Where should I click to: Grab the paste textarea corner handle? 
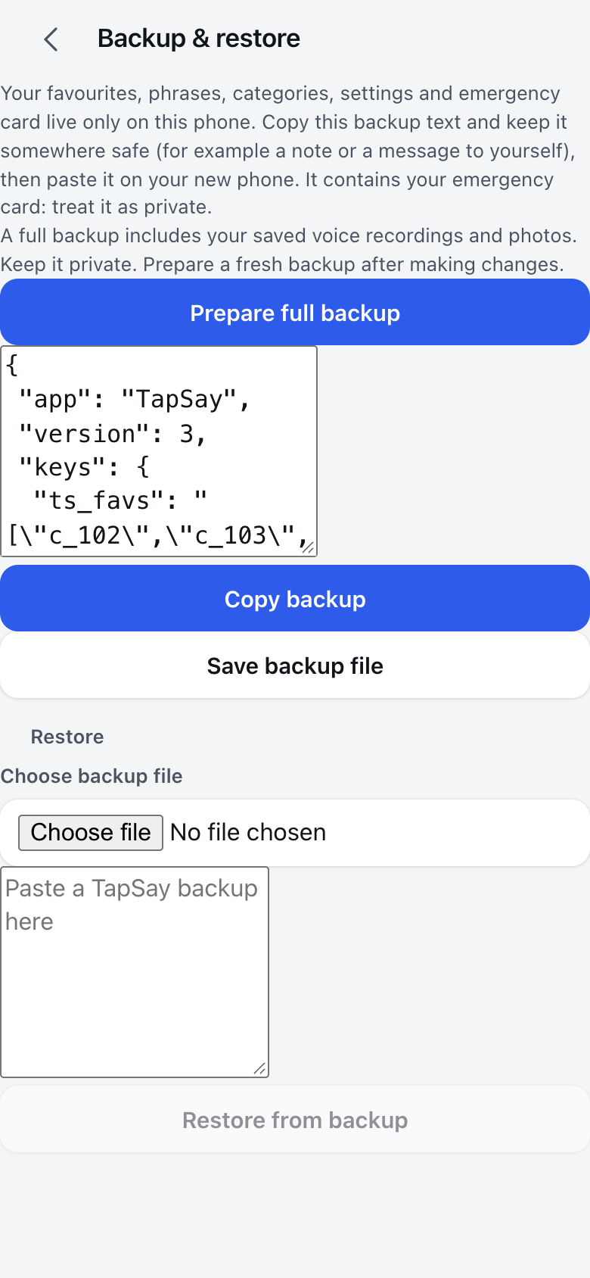point(260,1068)
